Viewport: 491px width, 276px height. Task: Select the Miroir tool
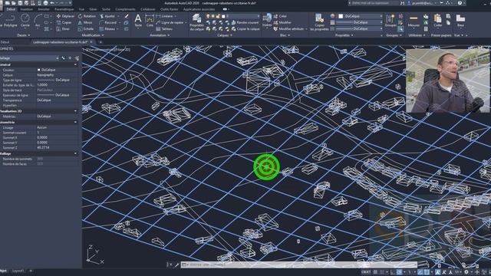click(85, 22)
